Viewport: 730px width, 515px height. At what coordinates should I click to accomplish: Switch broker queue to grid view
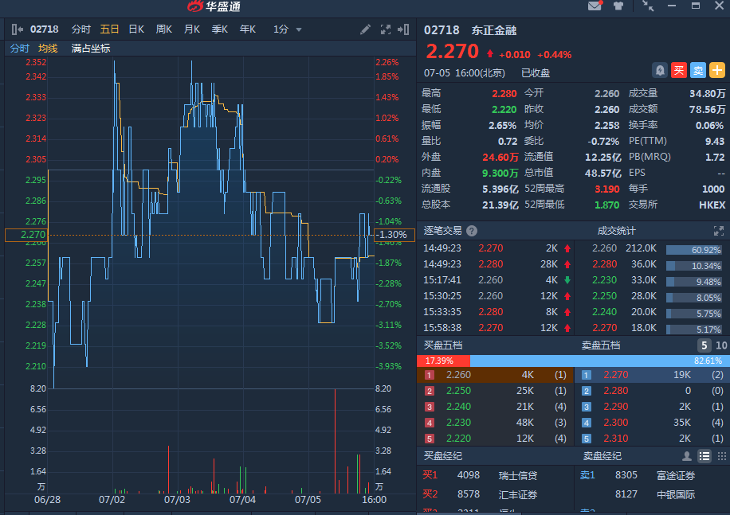[x=721, y=456]
